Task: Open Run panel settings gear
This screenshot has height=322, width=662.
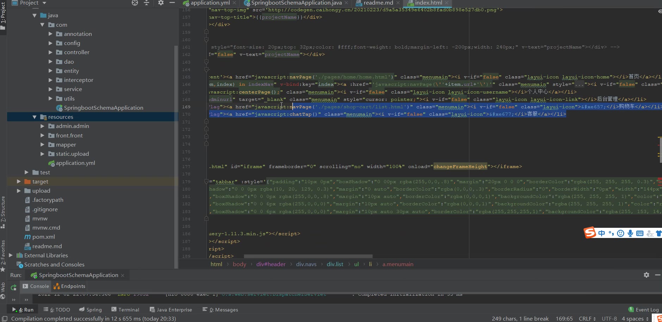Action: (647, 275)
